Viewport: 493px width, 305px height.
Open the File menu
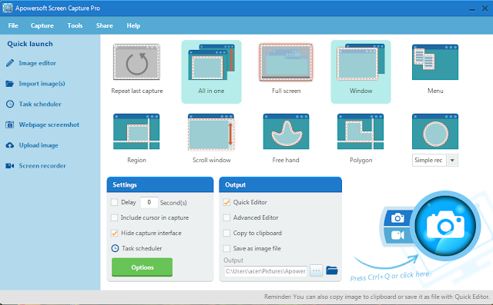point(13,25)
